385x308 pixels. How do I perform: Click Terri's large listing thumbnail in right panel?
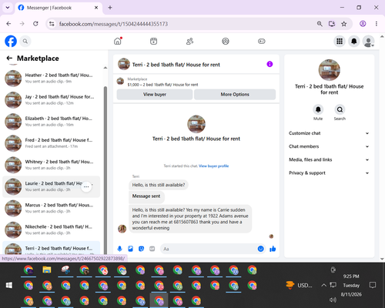pyautogui.click(x=329, y=70)
